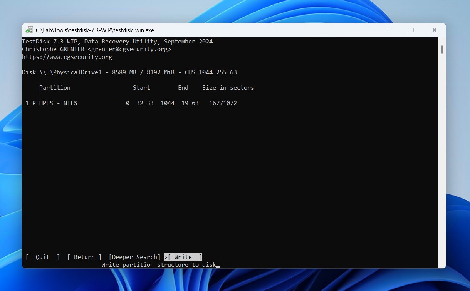The height and width of the screenshot is (291, 470).
Task: Click the Start column header
Action: coord(141,88)
